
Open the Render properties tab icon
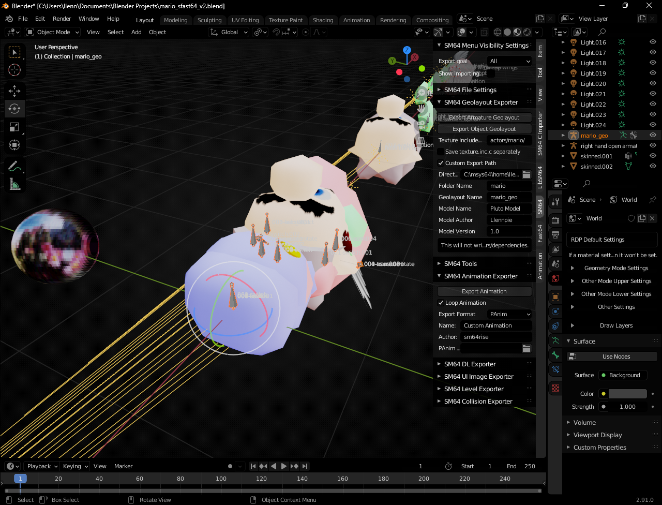pos(555,220)
